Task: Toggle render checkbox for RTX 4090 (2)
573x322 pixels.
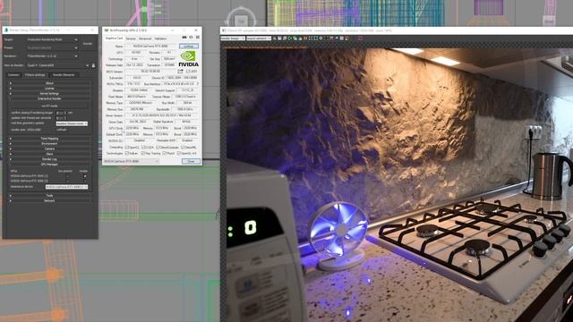Action: point(85,181)
